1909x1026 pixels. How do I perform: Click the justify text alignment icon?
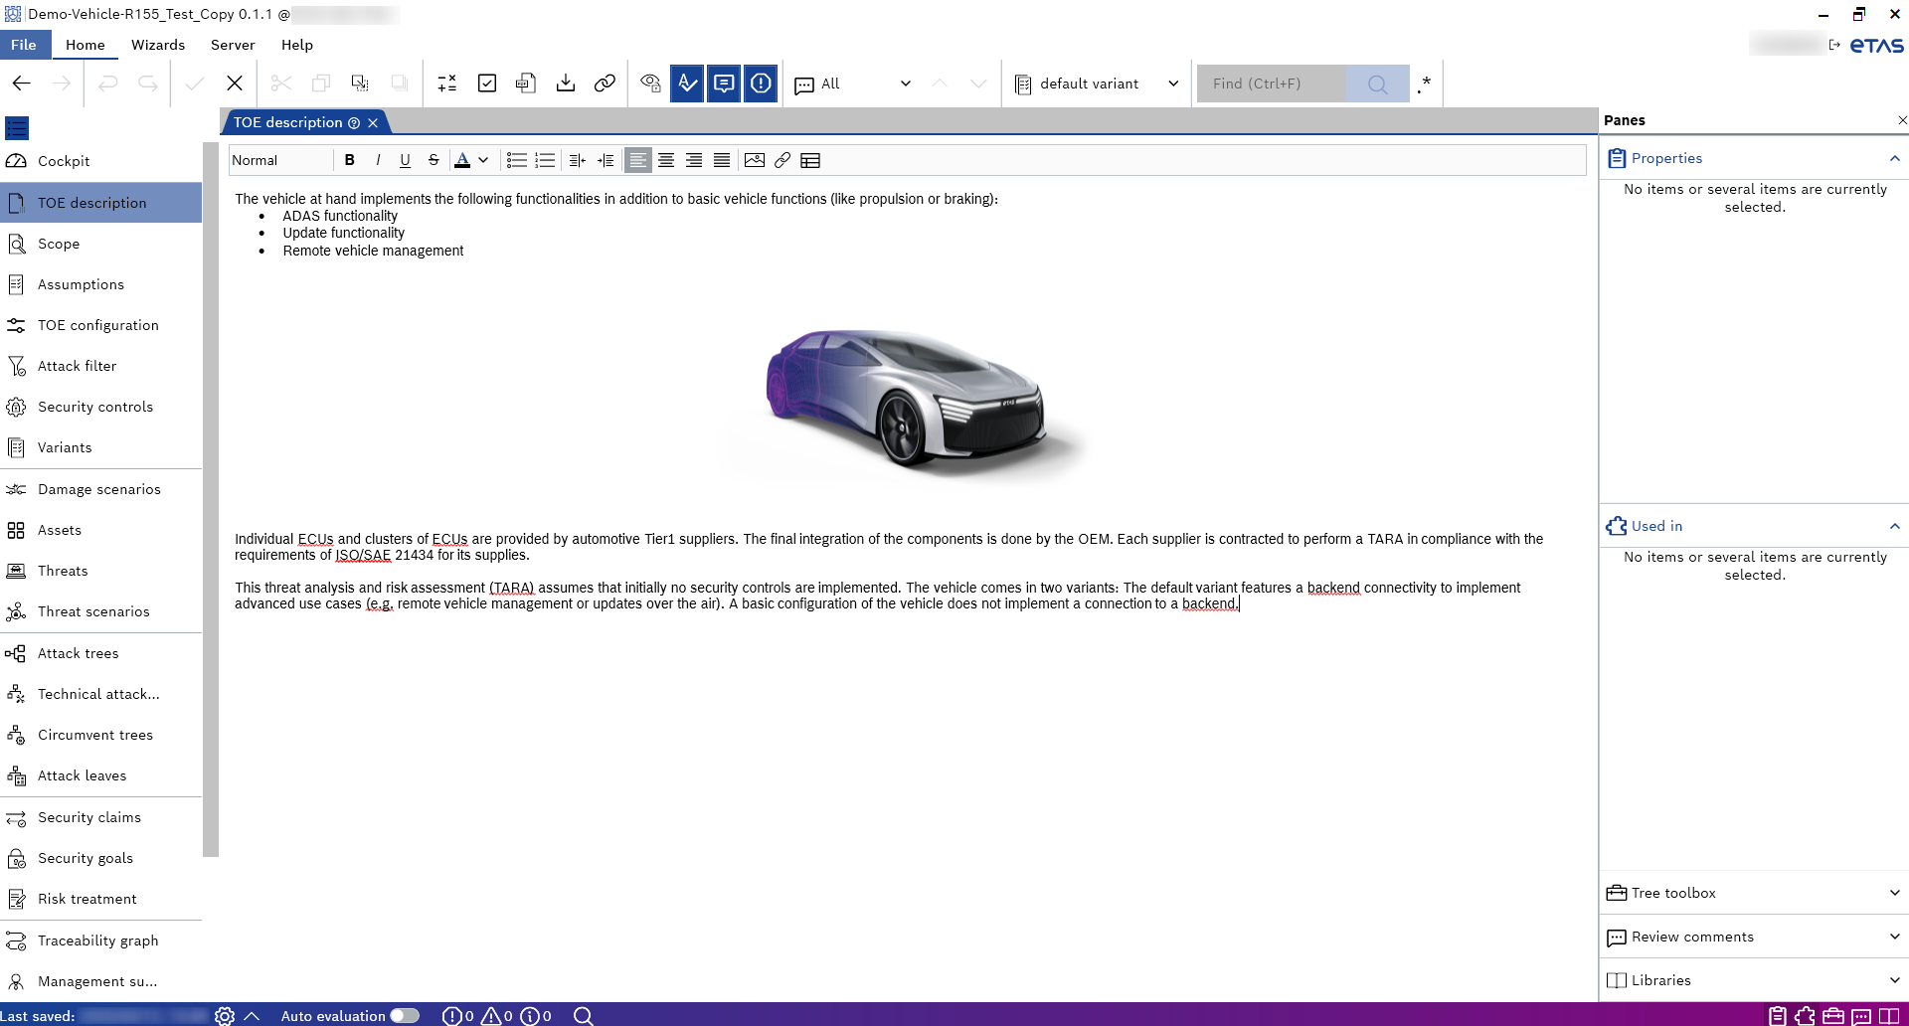click(722, 160)
